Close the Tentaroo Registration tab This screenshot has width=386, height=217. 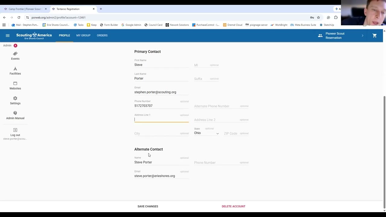(x=93, y=9)
